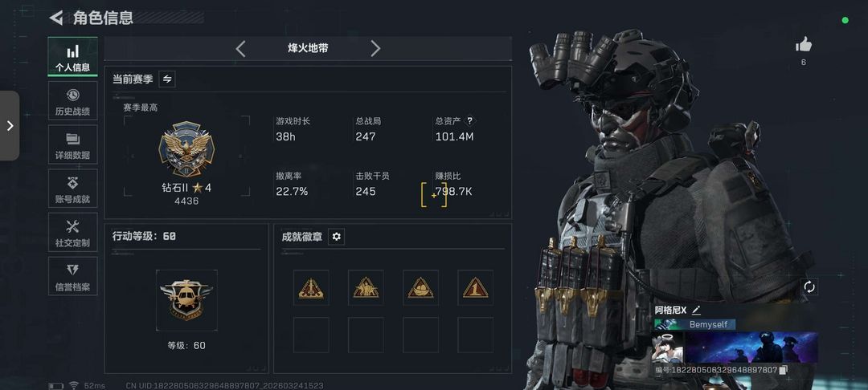Copy the 编号 ID number
This screenshot has width=868, height=390.
(783, 370)
